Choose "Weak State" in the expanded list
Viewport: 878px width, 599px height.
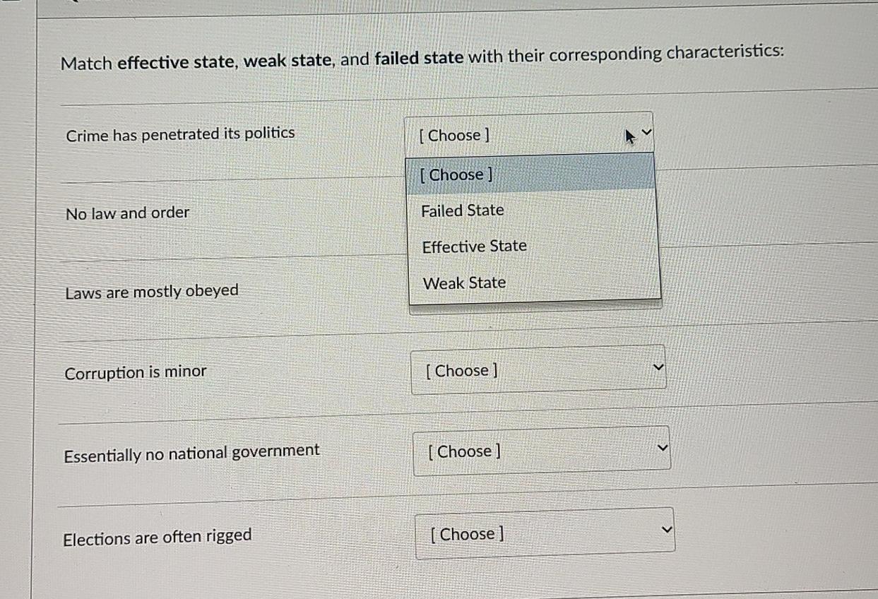464,283
